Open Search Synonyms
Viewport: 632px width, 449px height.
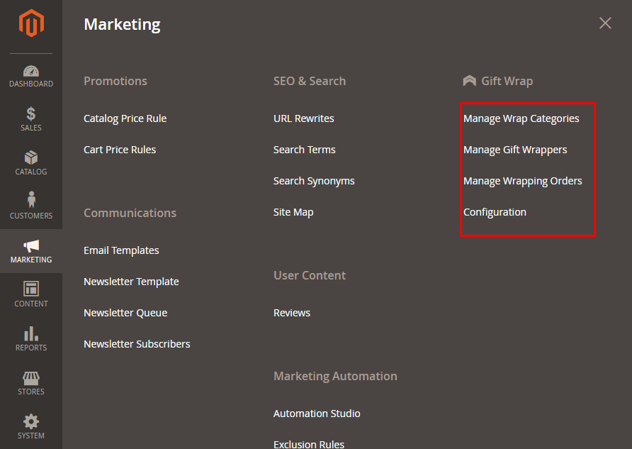click(314, 181)
